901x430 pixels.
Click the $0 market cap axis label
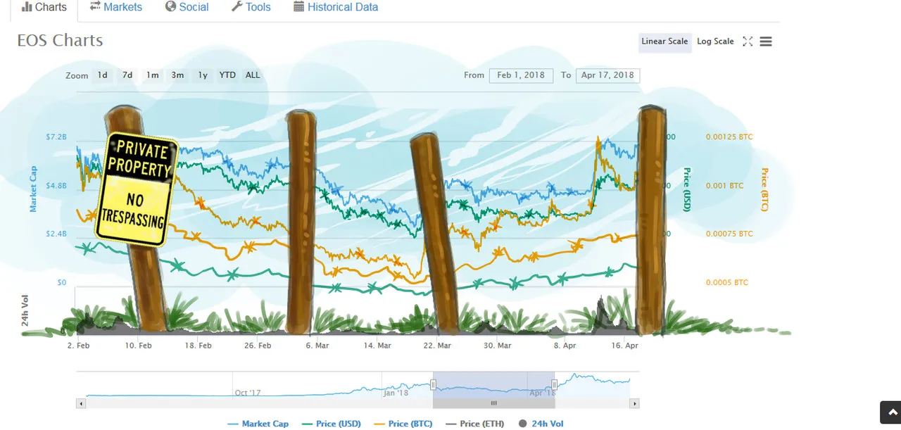pyautogui.click(x=62, y=282)
